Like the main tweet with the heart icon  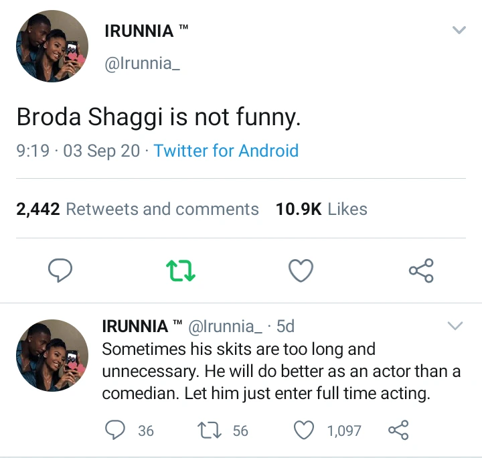(x=301, y=271)
